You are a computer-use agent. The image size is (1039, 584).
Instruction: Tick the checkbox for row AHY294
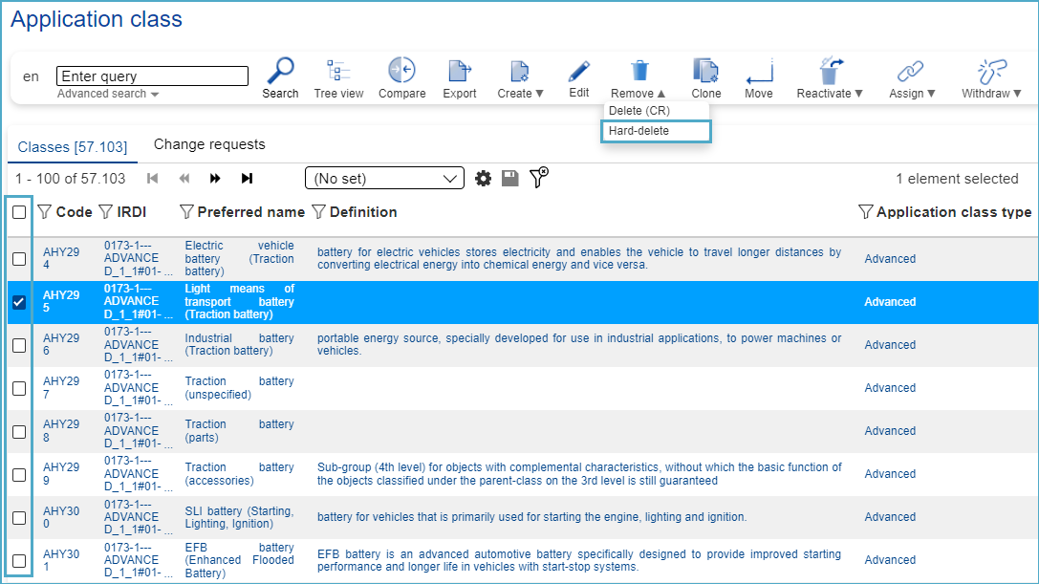[19, 259]
